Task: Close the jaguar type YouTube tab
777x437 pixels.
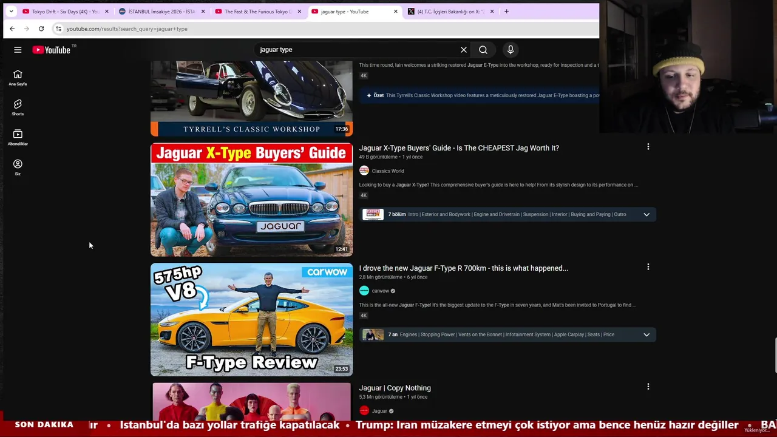Action: tap(396, 12)
